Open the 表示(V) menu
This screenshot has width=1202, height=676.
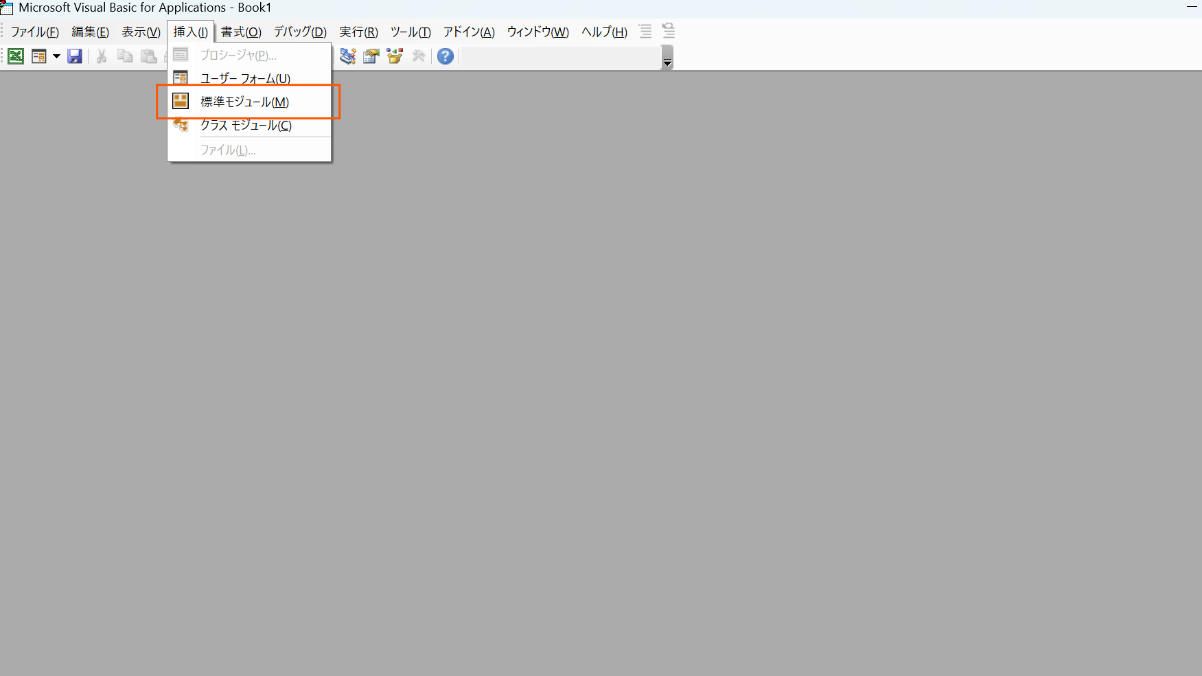point(141,32)
